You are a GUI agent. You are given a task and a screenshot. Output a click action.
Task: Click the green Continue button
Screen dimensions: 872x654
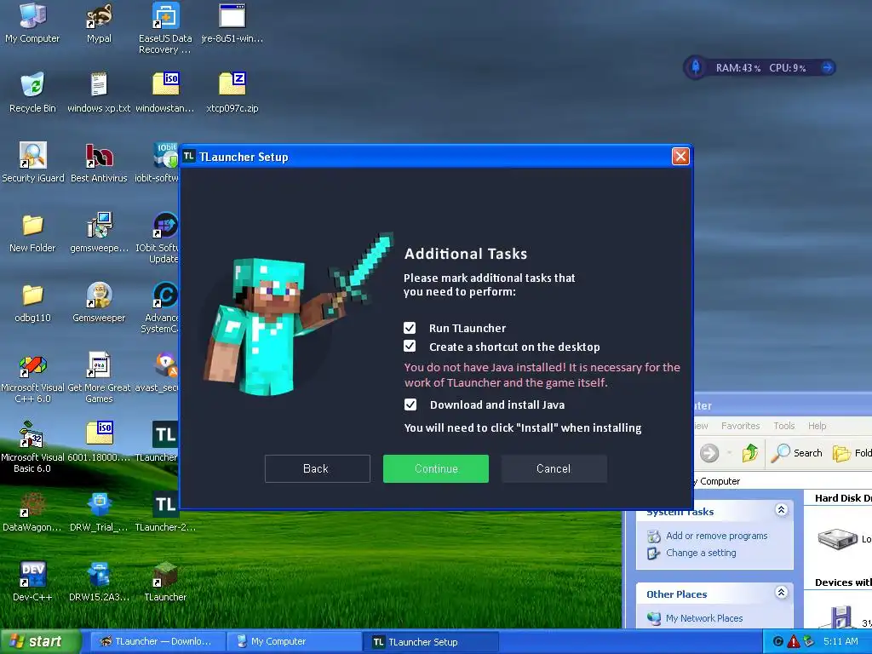pos(436,469)
